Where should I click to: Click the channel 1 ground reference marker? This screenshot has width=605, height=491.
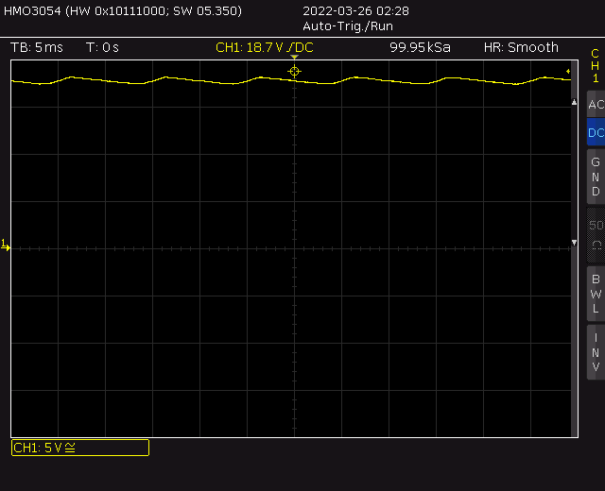(x=5, y=245)
